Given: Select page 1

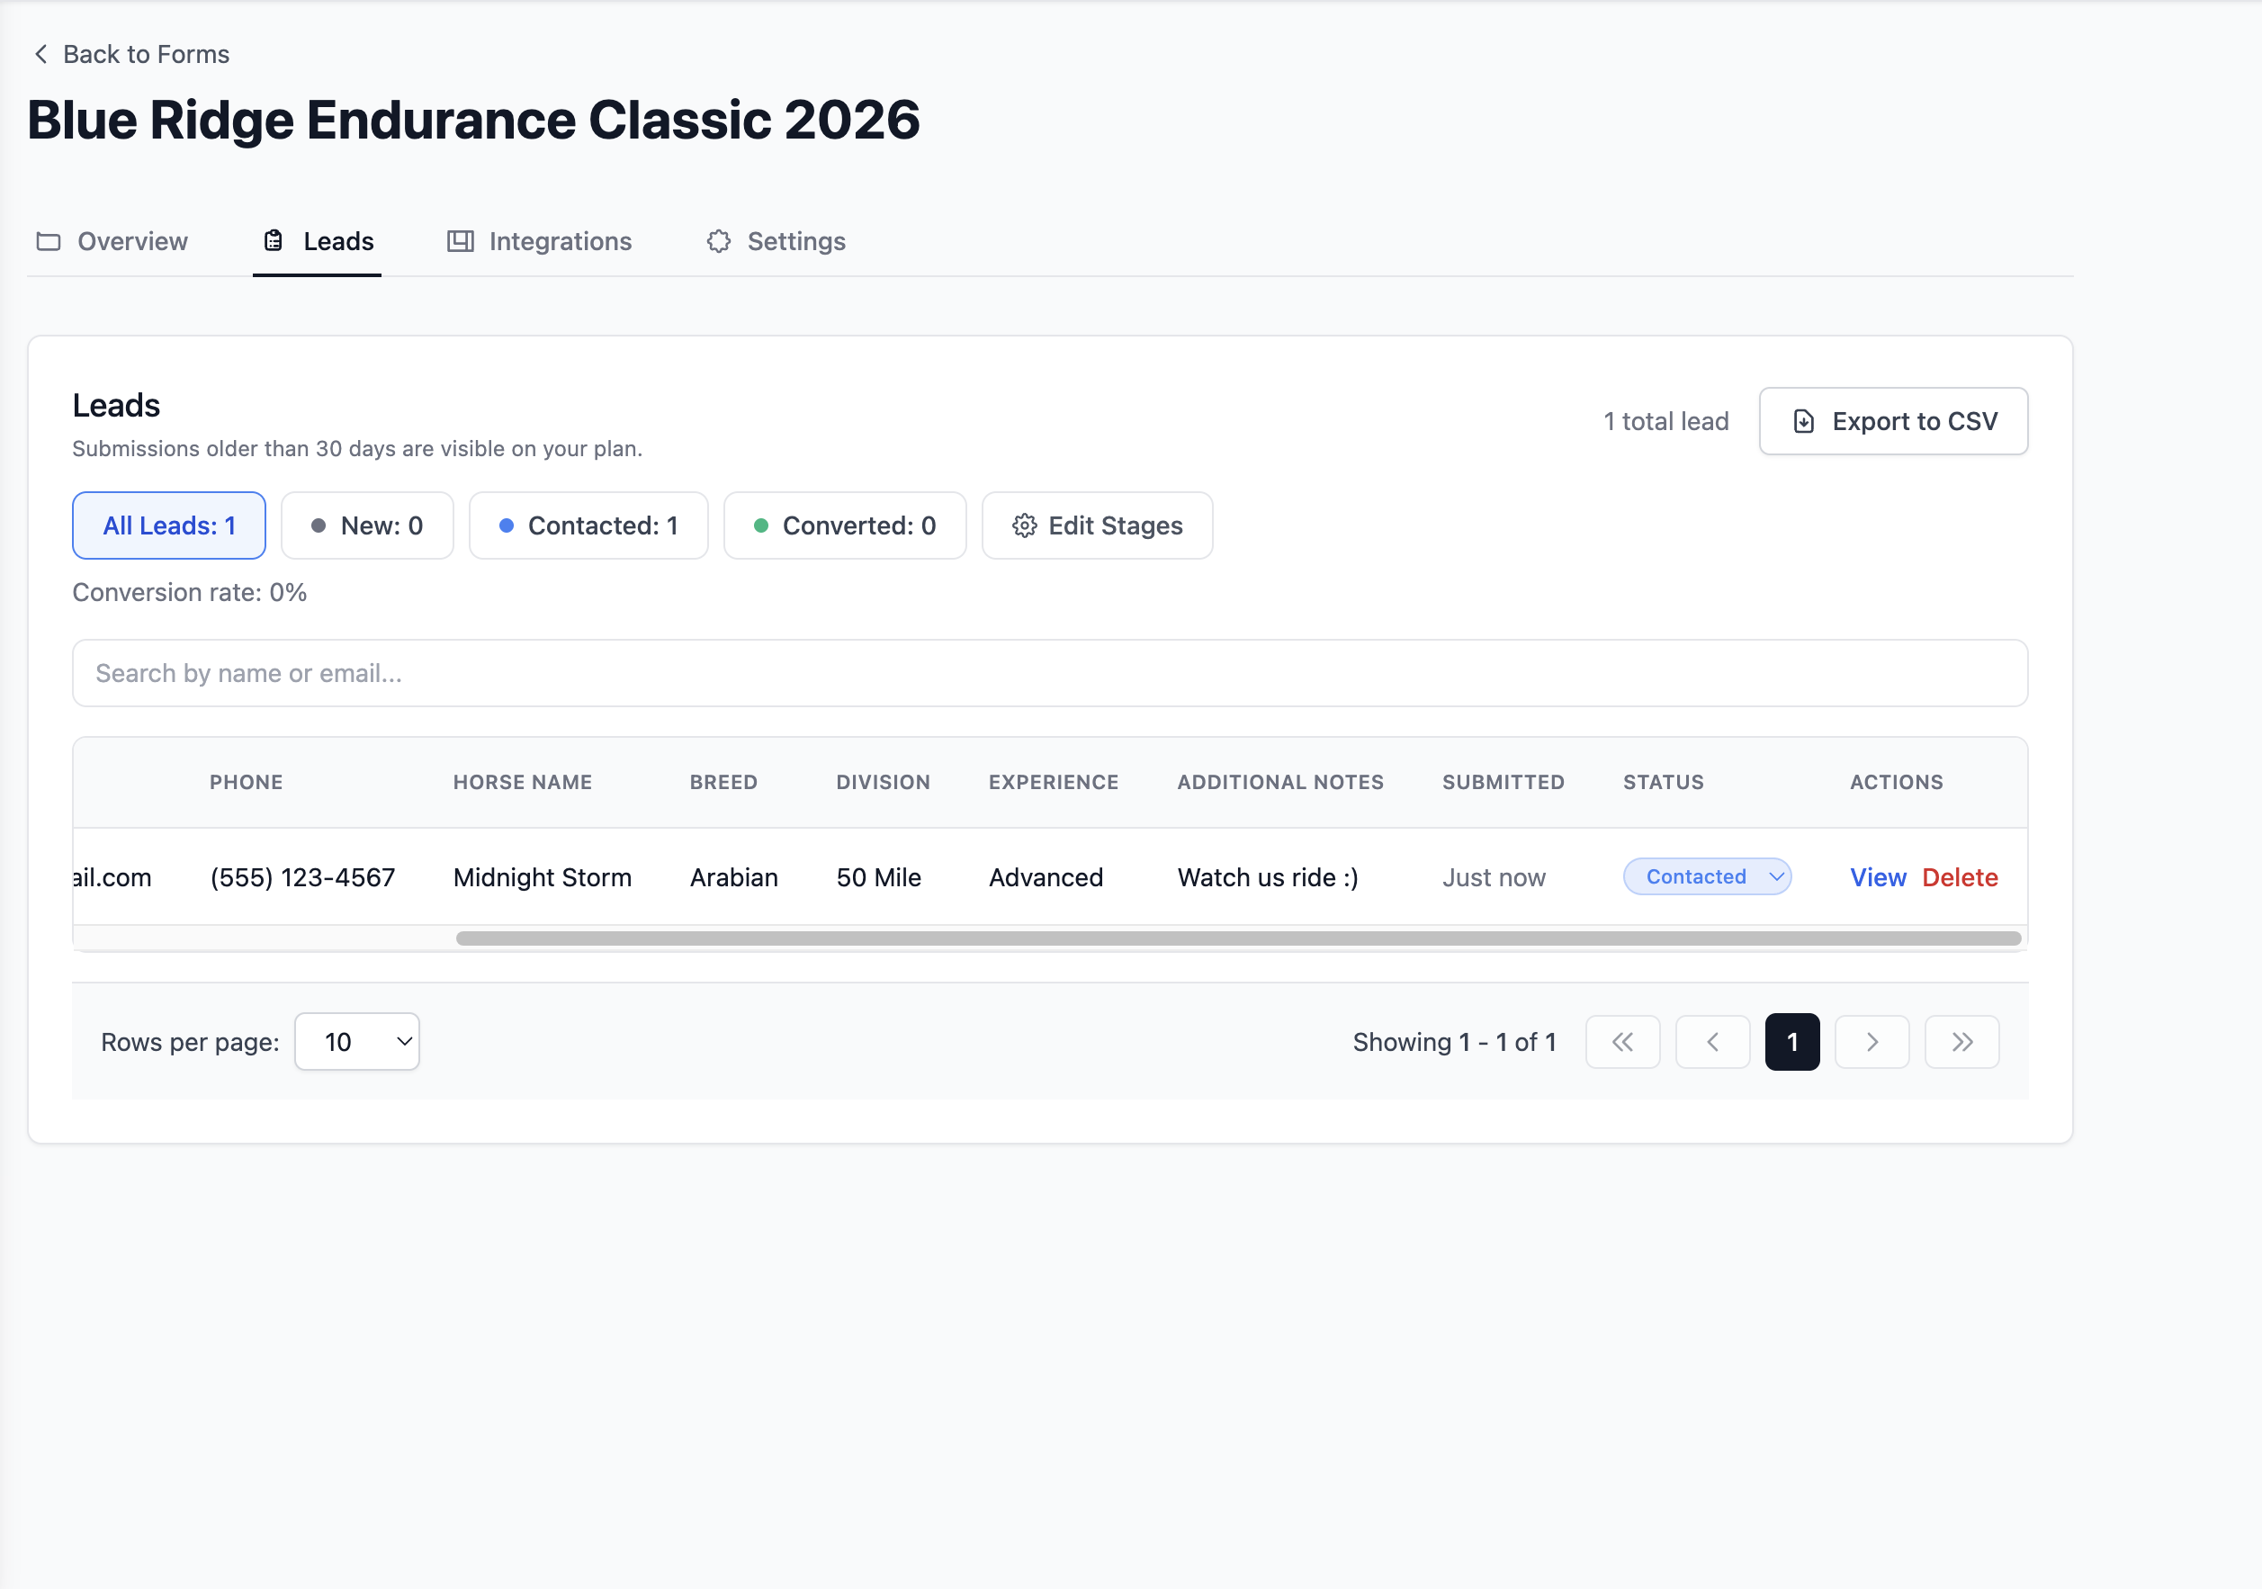Looking at the screenshot, I should pos(1792,1042).
